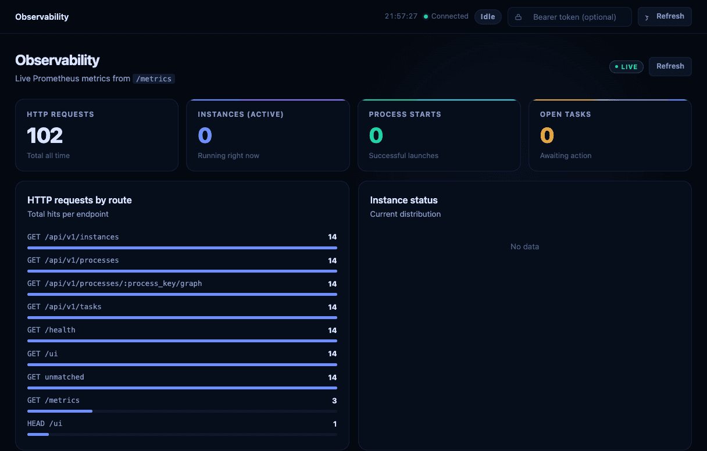Click the Total all time caption
707x451 pixels.
coord(48,156)
